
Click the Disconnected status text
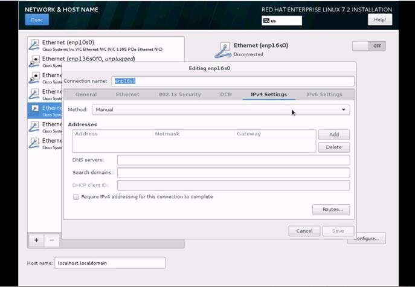[x=248, y=54]
